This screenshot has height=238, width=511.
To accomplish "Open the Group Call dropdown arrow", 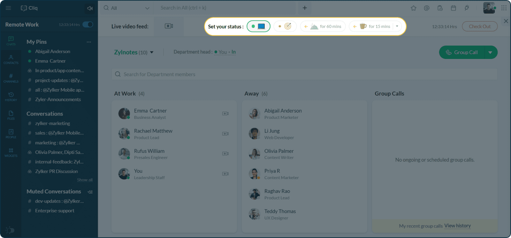I will pos(490,53).
